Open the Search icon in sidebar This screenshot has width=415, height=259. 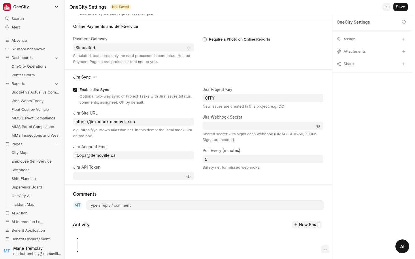point(7,18)
